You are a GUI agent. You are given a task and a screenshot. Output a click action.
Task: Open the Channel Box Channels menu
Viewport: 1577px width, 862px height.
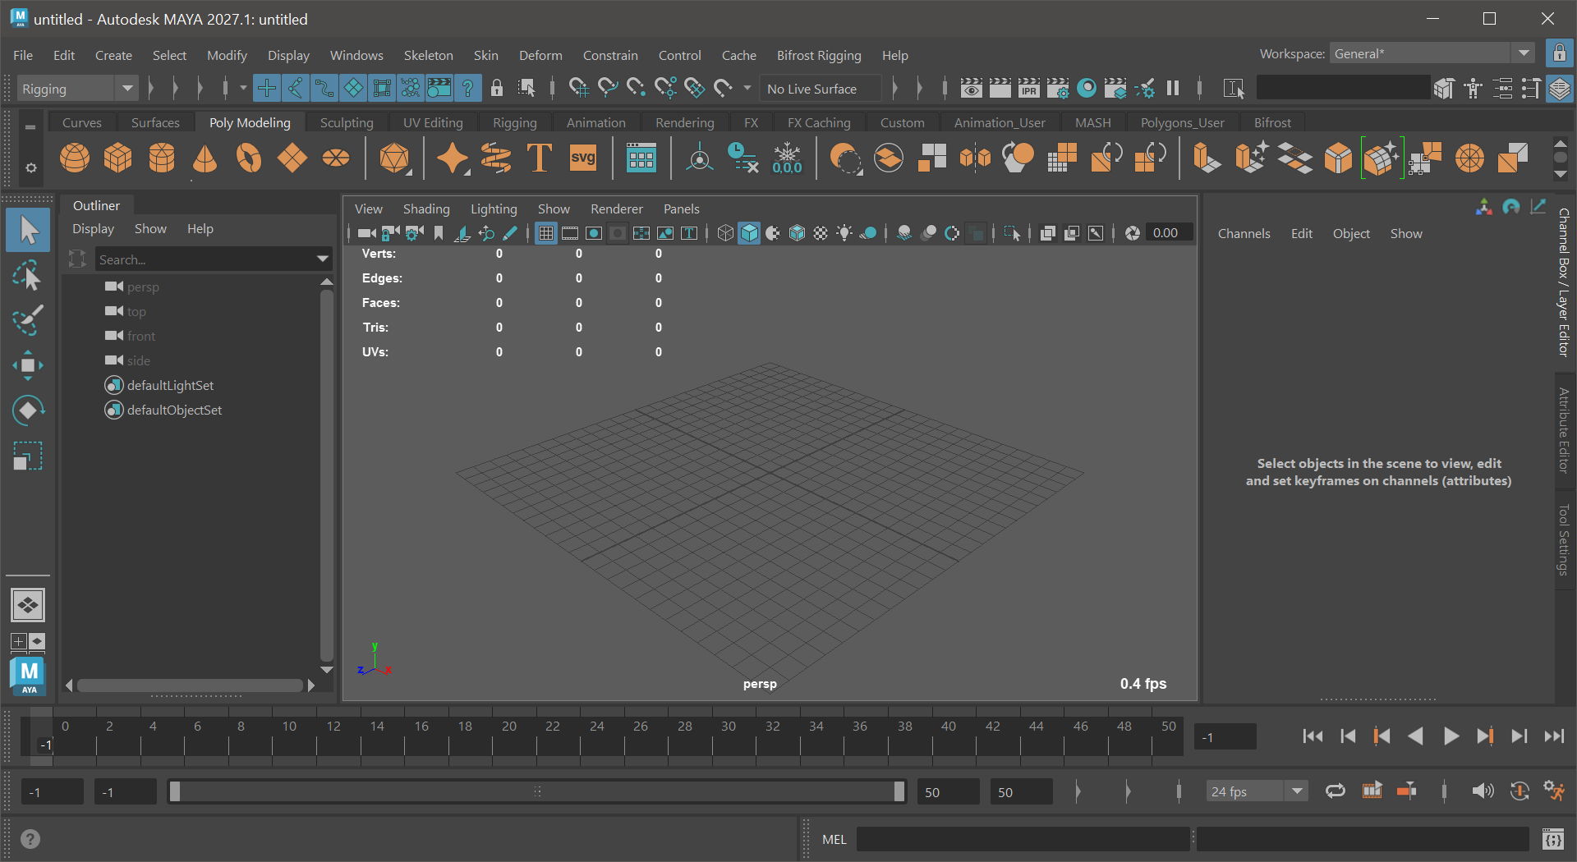[1244, 233]
